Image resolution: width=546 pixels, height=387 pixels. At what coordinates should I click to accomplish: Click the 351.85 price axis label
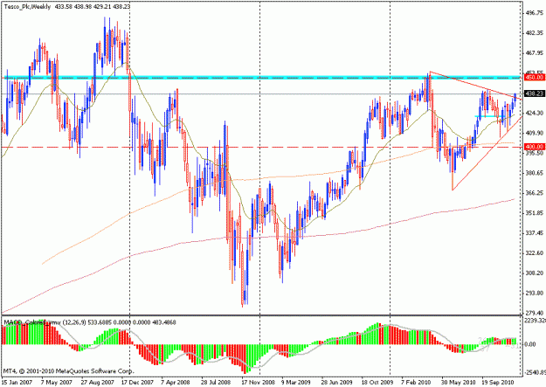click(535, 212)
